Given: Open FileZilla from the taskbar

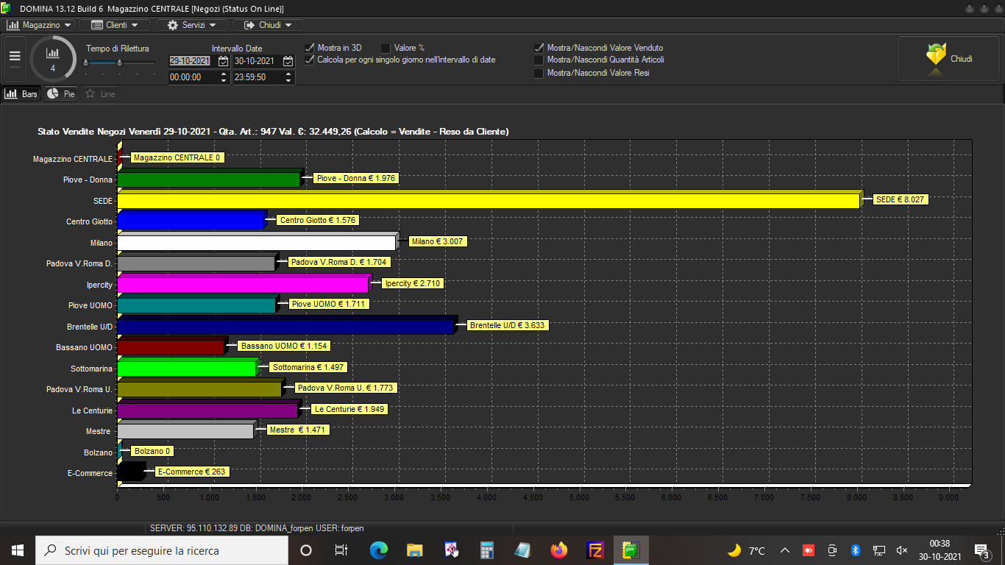Looking at the screenshot, I should click(595, 550).
